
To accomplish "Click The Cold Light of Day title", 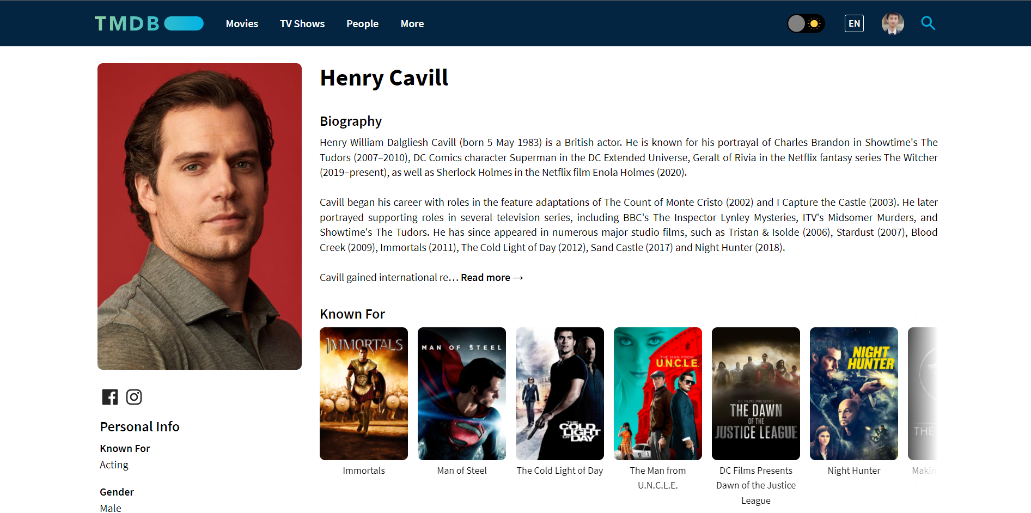I will click(560, 471).
